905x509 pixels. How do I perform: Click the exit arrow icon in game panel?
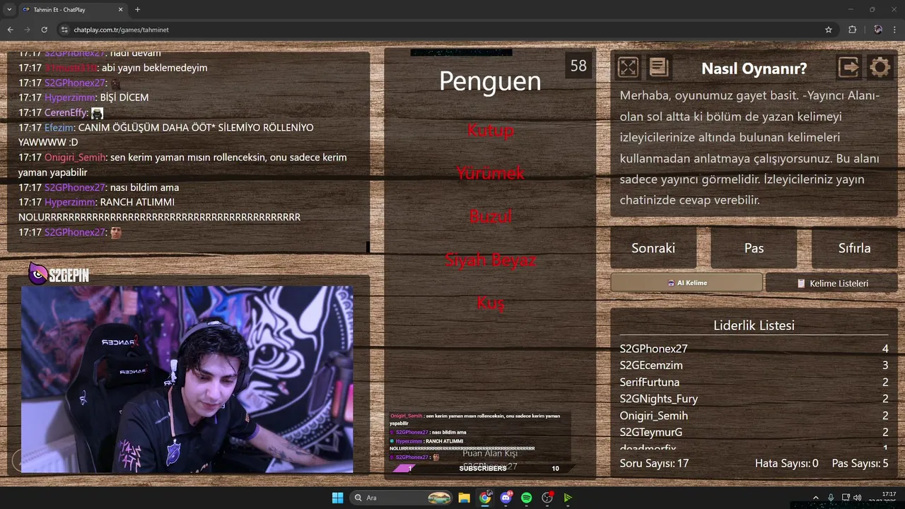[848, 67]
